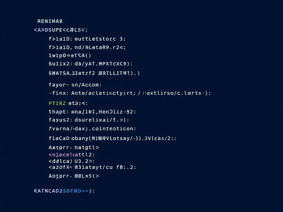Click the green PTIRZ keyword
Screen dimensions: 283x212
tap(57, 103)
